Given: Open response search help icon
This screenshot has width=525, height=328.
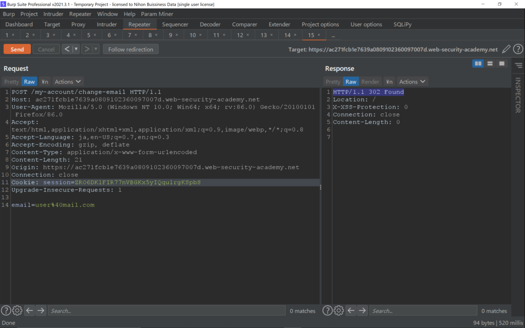Looking at the screenshot, I should point(327,311).
